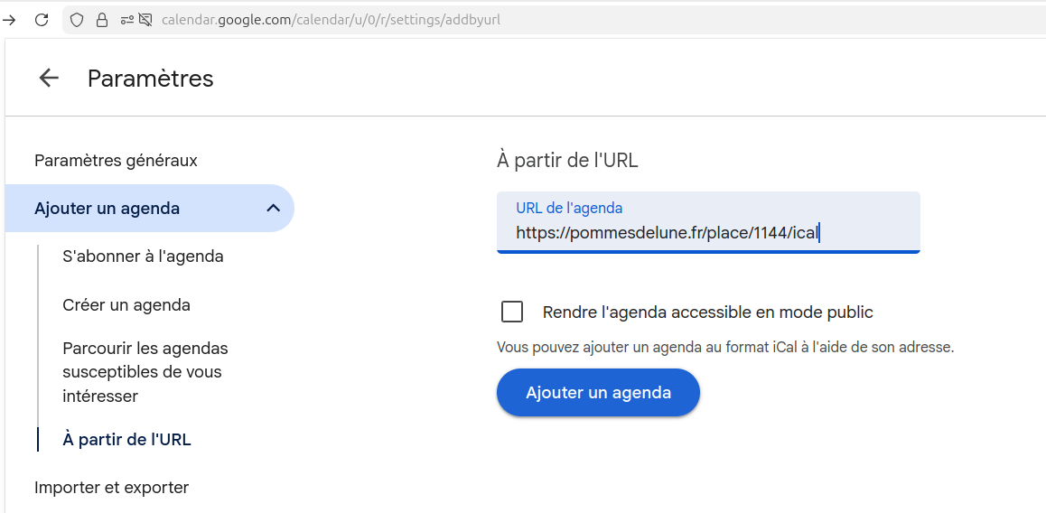Image resolution: width=1046 pixels, height=513 pixels.
Task: Enable 'Rendre l'agenda accessible en mode public'
Action: tap(512, 312)
